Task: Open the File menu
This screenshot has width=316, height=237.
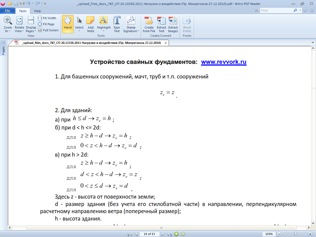Action: point(7,11)
